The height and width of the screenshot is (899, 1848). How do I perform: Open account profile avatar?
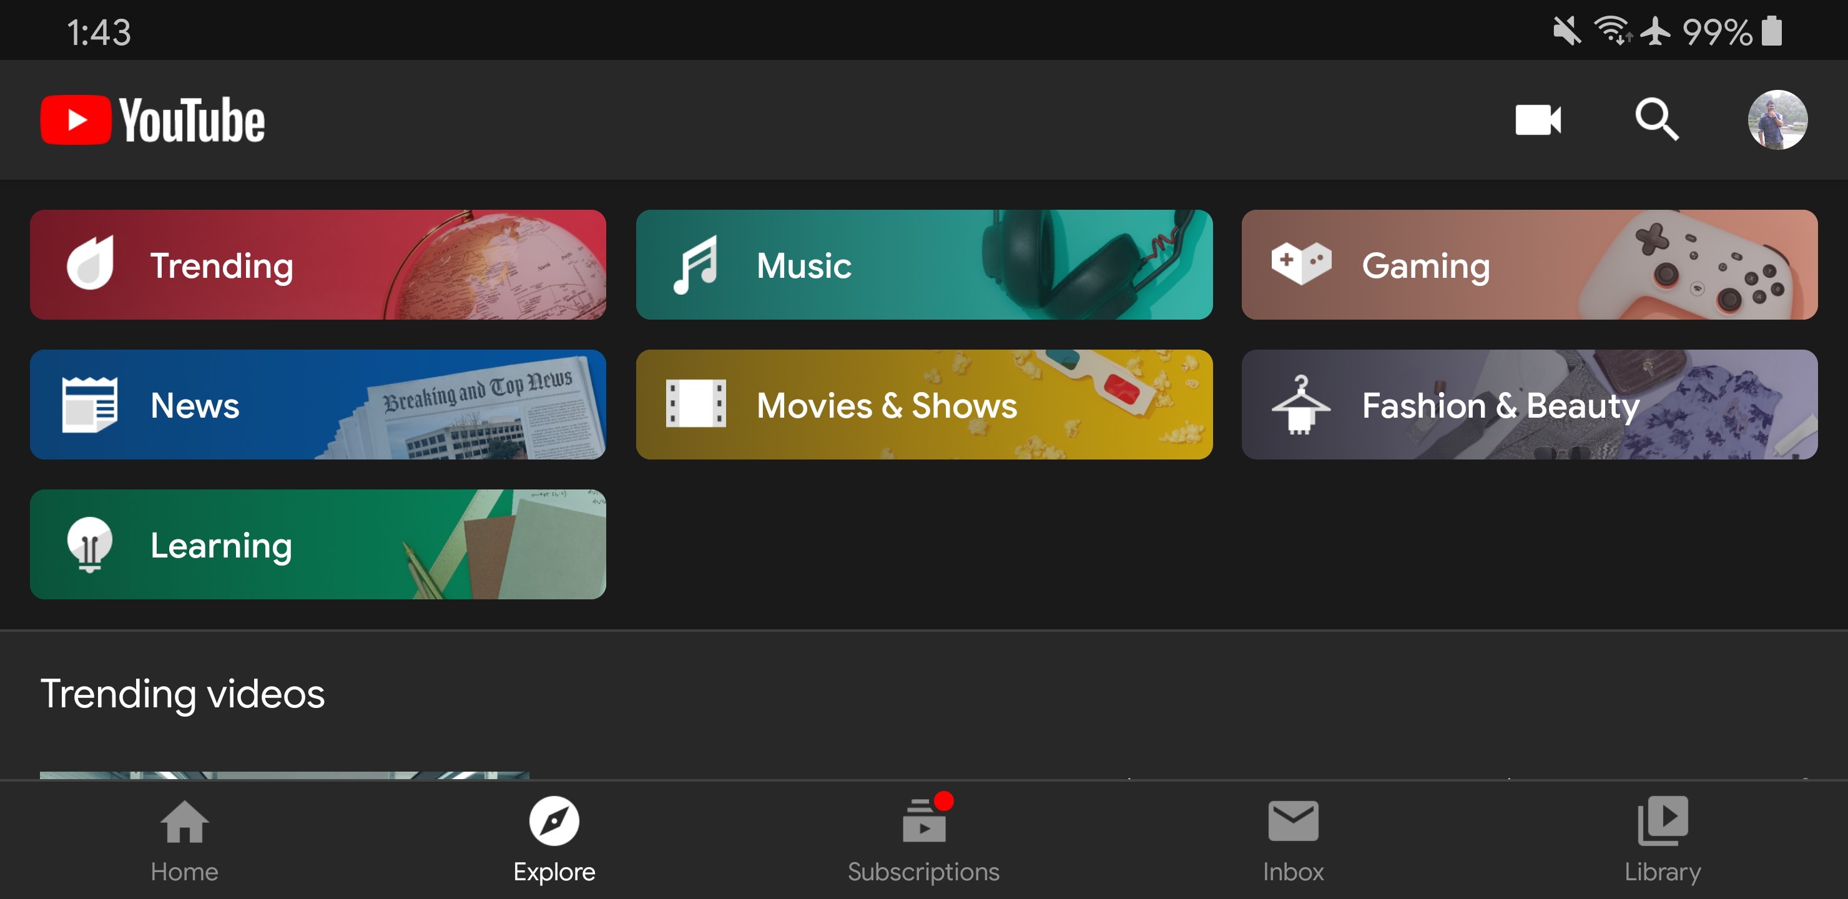1776,120
